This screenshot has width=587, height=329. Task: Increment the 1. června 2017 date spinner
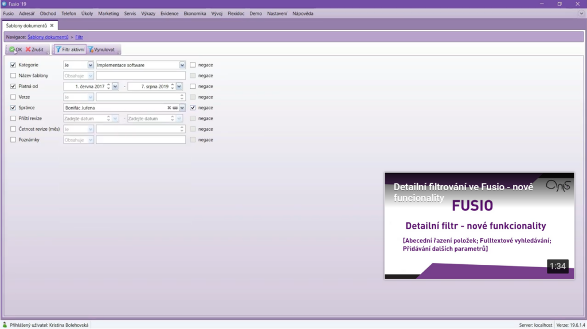click(108, 85)
